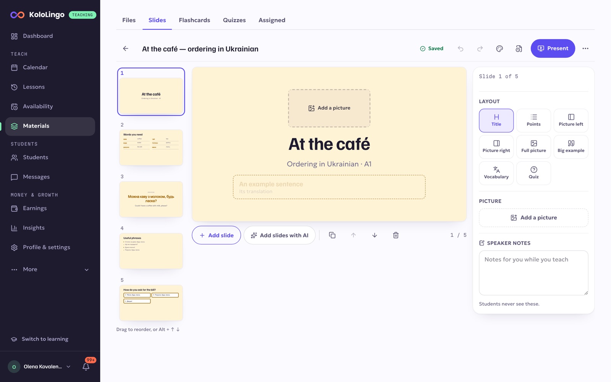This screenshot has width=611, height=382.
Task: Choose the Picture left layout
Action: point(571,120)
